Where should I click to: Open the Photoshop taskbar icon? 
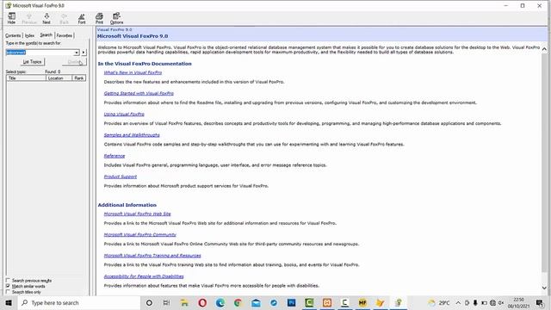pyautogui.click(x=291, y=302)
